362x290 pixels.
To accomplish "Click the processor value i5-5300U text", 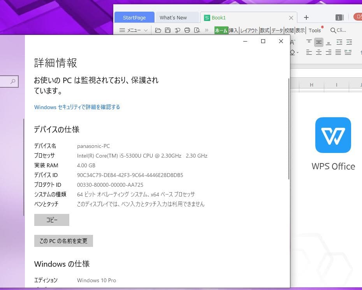I will click(x=142, y=156).
